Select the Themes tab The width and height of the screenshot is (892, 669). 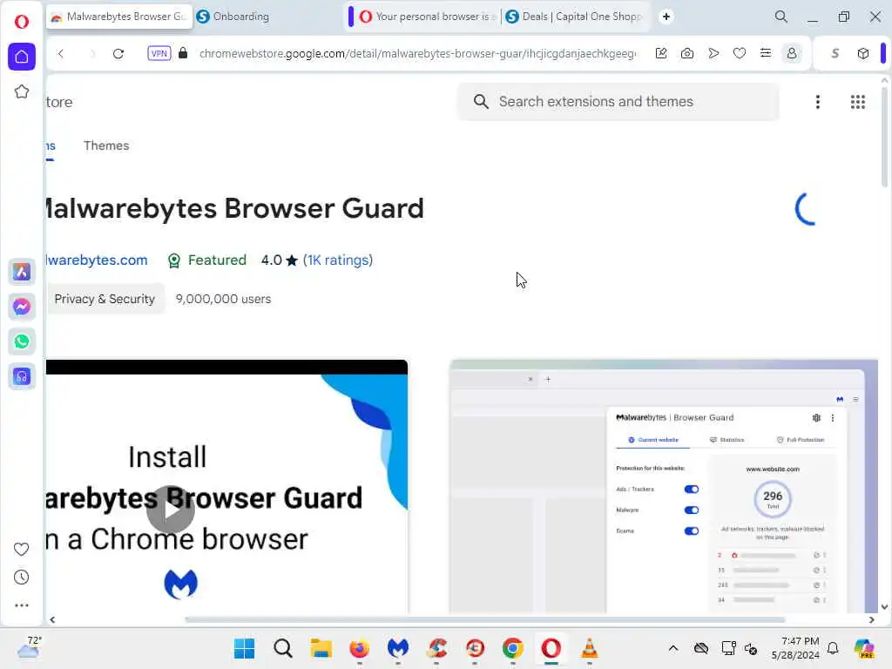(106, 145)
